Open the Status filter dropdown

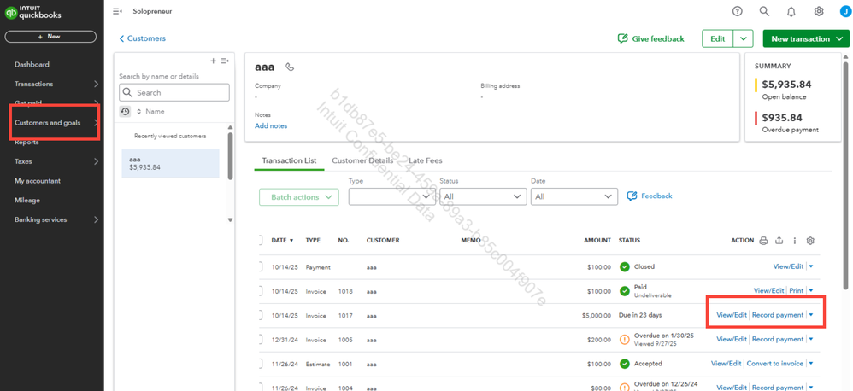coord(483,196)
